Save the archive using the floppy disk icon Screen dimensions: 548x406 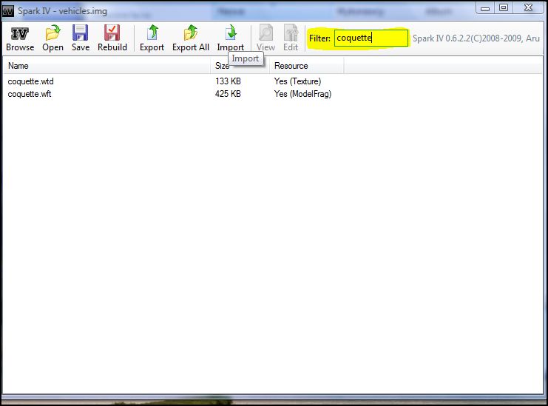81,38
